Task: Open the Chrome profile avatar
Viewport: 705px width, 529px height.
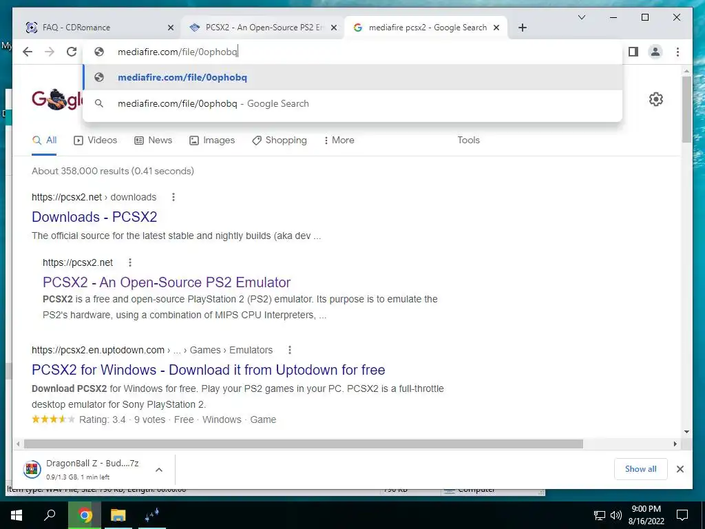Action: (x=655, y=52)
